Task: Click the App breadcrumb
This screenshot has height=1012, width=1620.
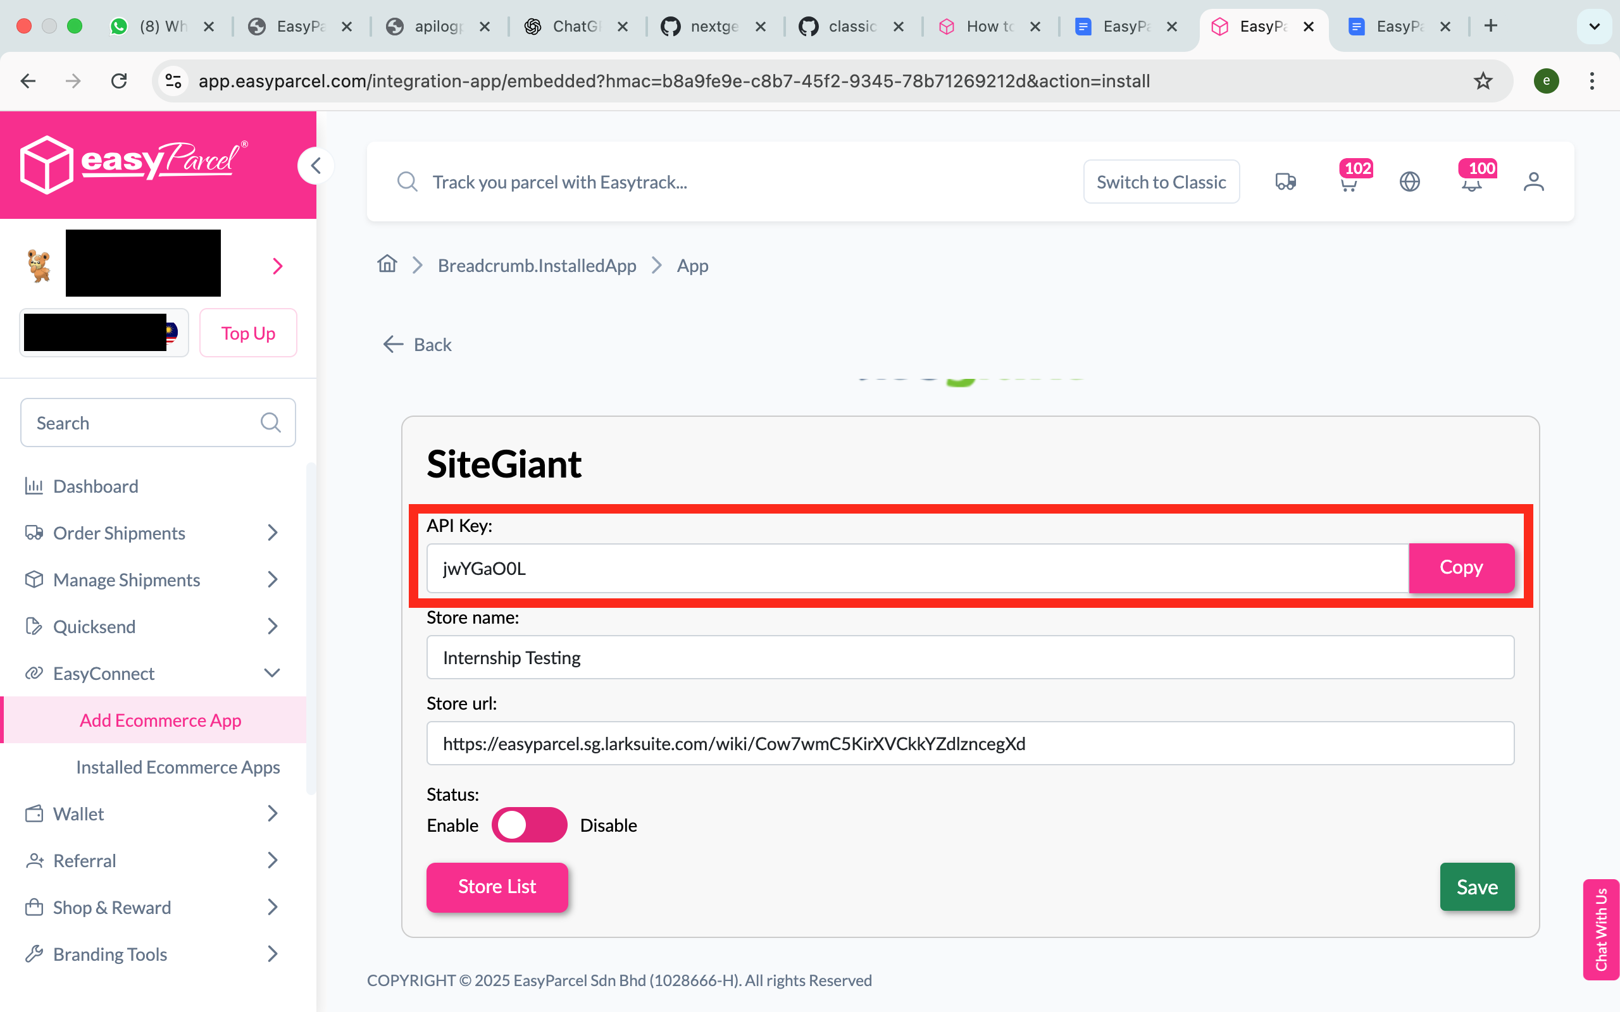Action: coord(692,265)
